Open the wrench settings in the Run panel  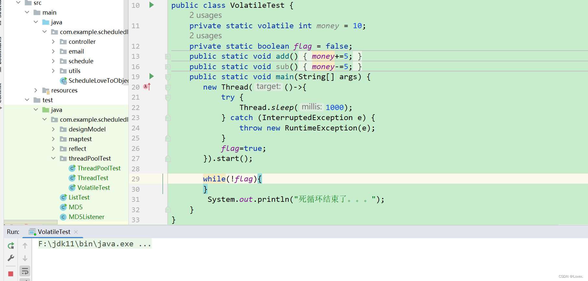point(11,258)
